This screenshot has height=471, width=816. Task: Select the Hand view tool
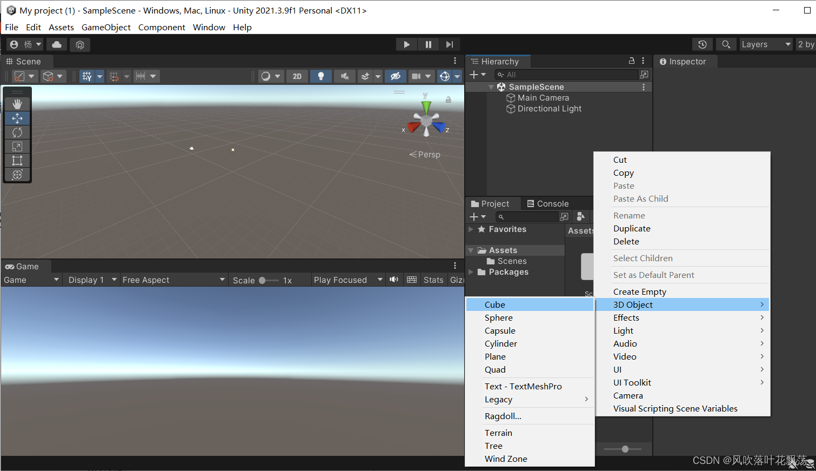point(17,104)
